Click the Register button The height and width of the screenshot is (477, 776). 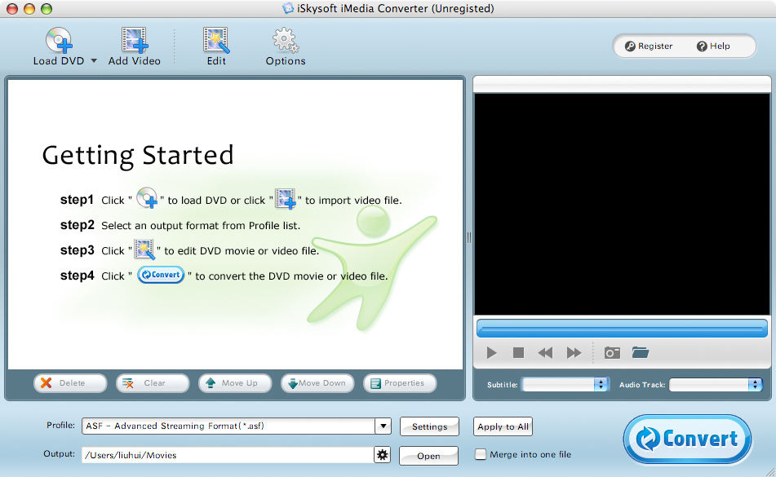tap(649, 46)
